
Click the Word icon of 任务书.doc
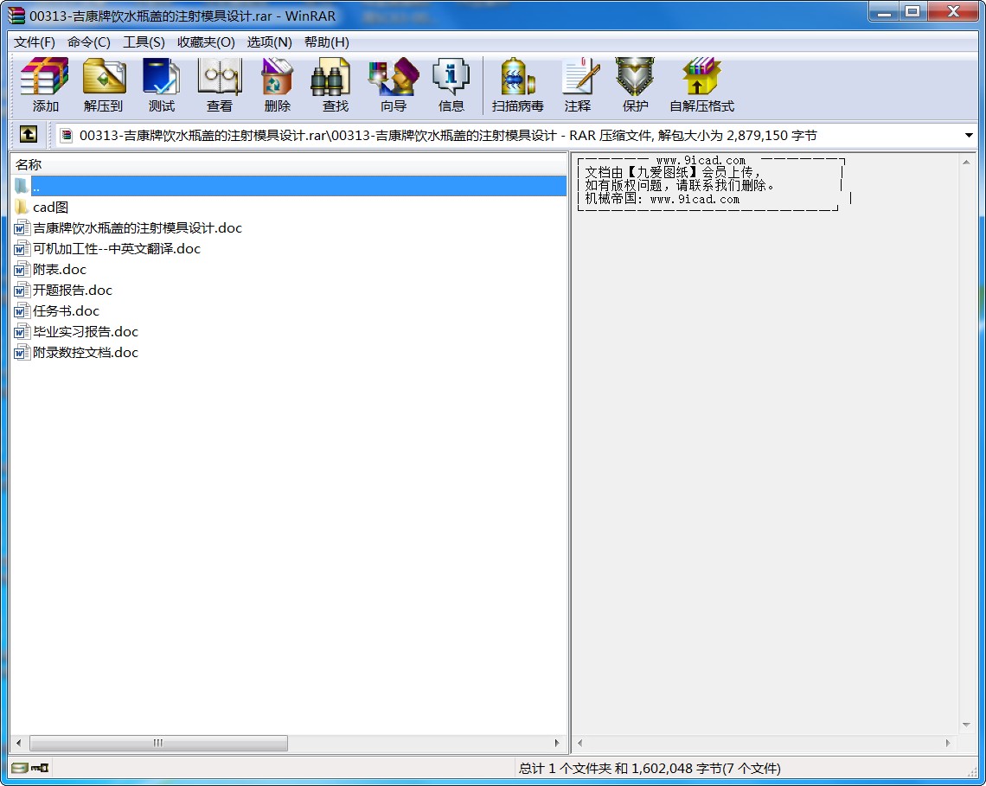point(22,310)
